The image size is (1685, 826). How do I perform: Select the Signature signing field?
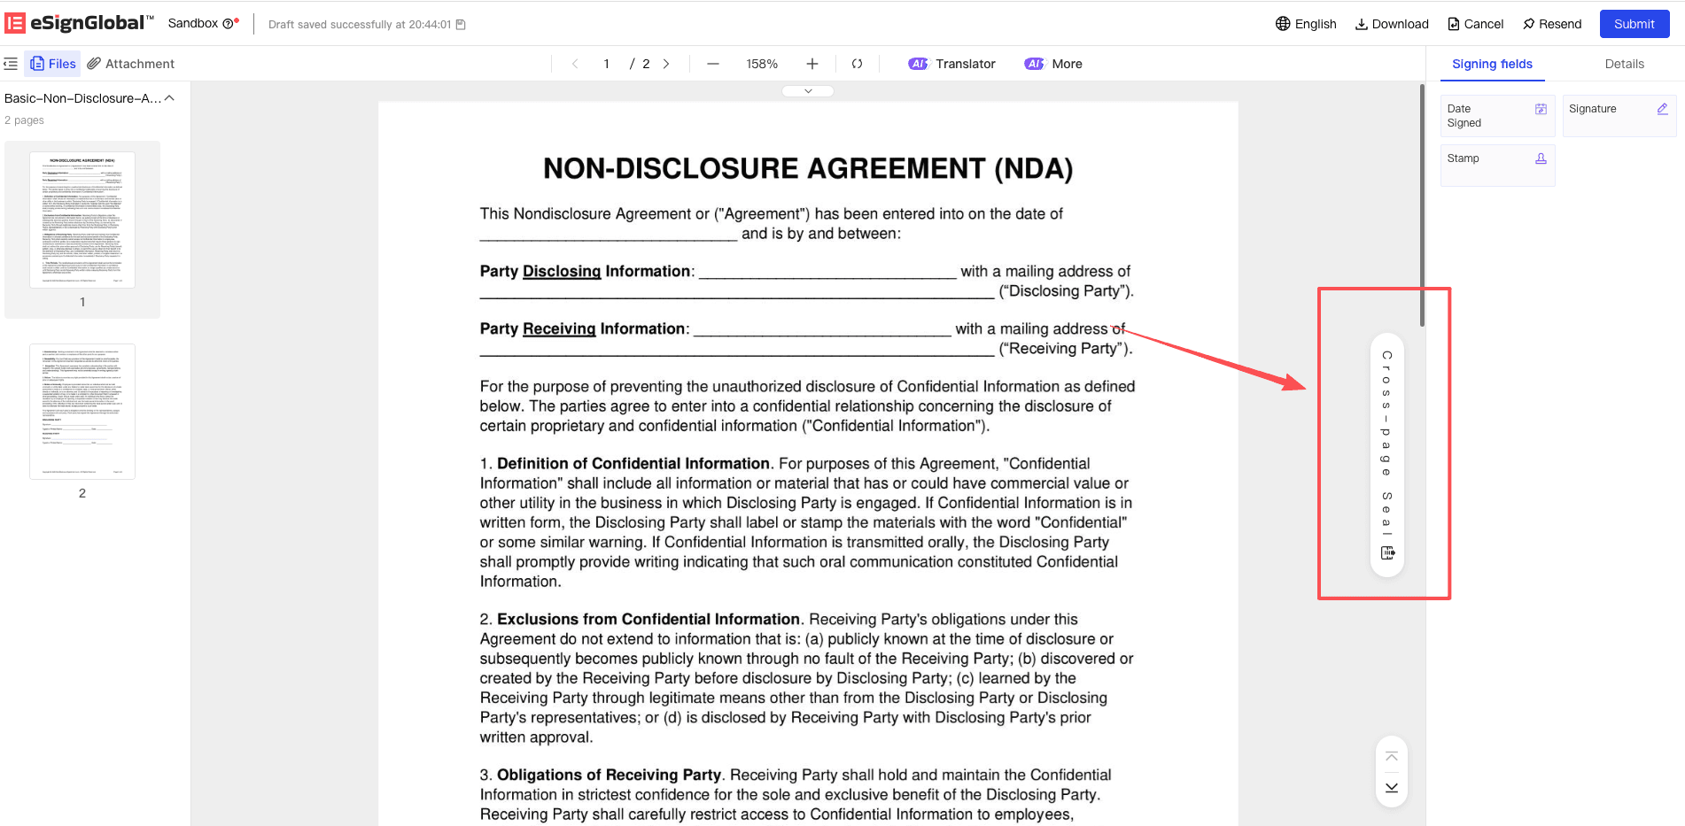[x=1619, y=116]
